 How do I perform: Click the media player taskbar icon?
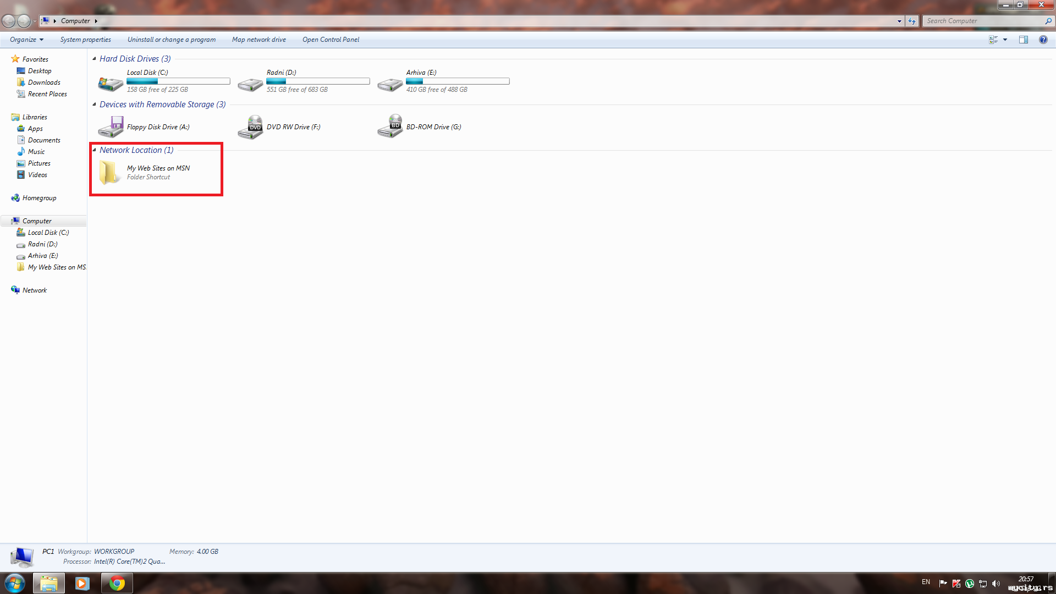coord(82,583)
